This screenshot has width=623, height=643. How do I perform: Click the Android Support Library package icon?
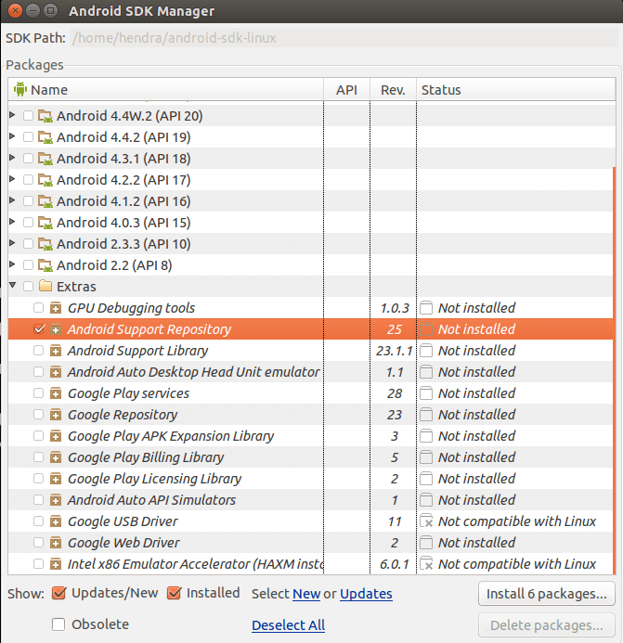(x=56, y=351)
